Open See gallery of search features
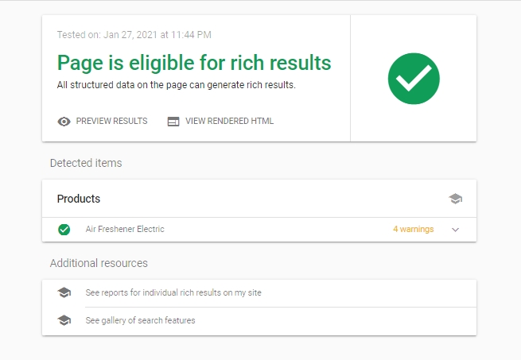521x360 pixels. click(140, 320)
